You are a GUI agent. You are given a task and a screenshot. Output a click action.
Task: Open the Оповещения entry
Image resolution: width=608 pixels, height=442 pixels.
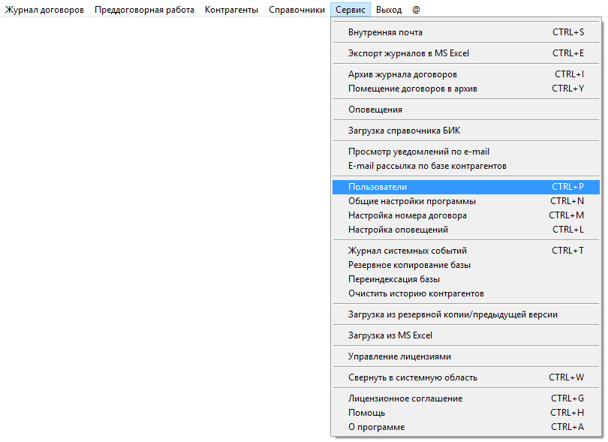375,110
